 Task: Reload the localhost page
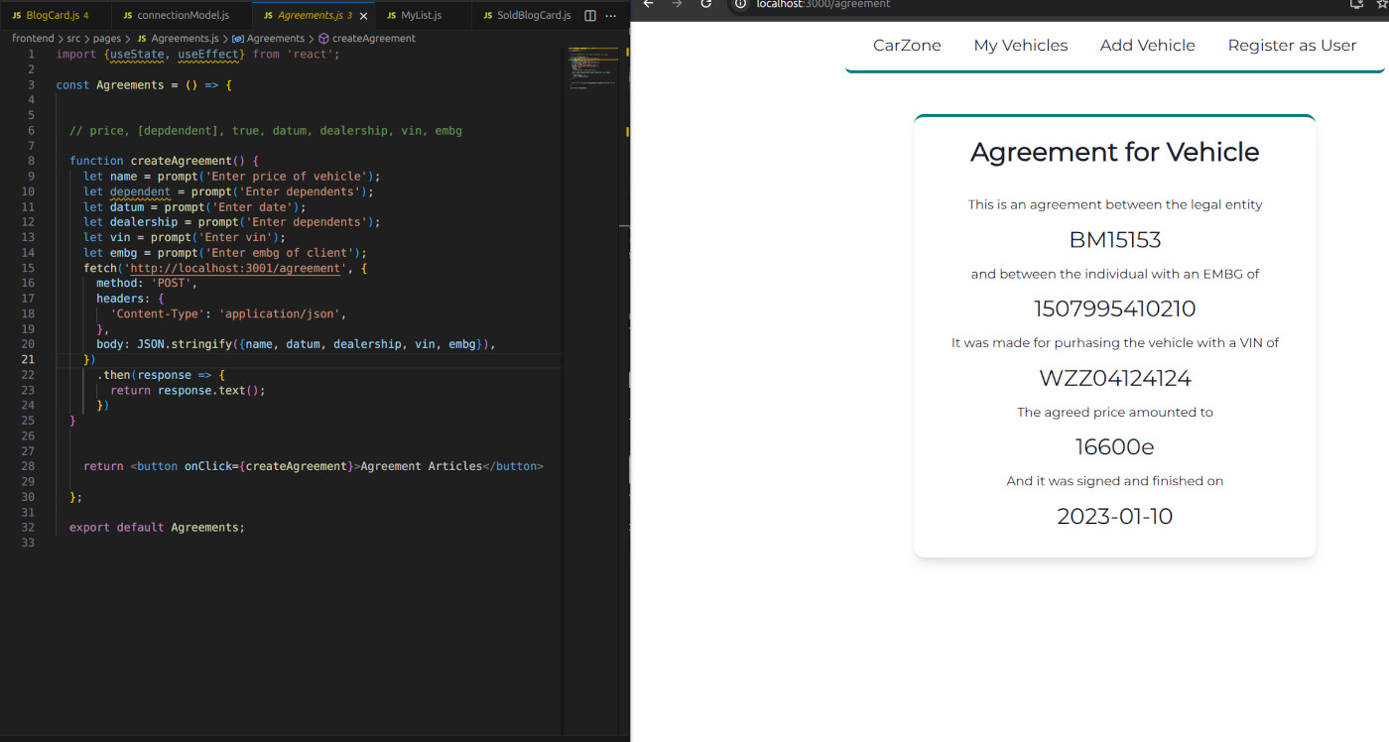point(706,4)
